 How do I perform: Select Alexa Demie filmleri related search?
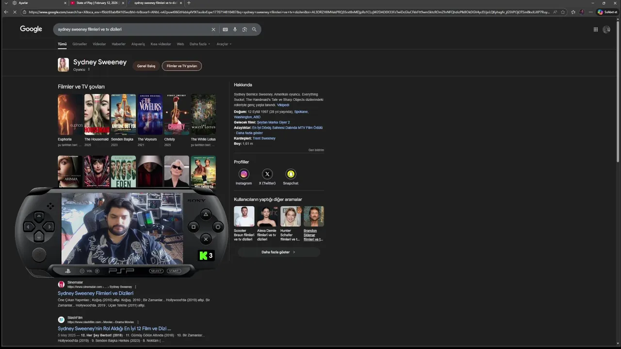tap(267, 224)
